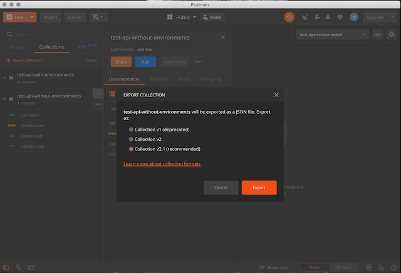Open Learn more about collection formats link
This screenshot has width=401, height=273.
(x=162, y=164)
